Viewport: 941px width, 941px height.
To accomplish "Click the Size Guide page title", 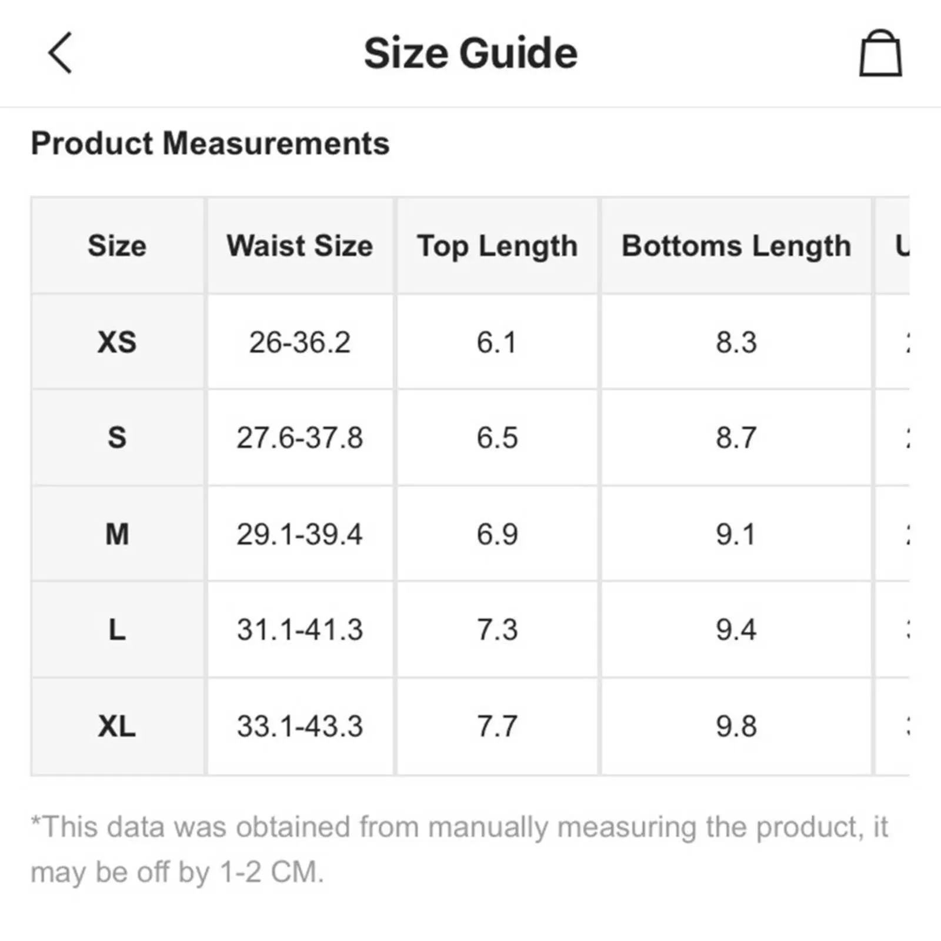I will coord(470,53).
